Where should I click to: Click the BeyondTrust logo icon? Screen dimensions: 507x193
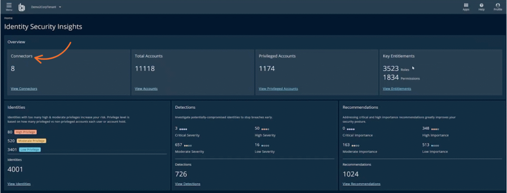pos(22,7)
